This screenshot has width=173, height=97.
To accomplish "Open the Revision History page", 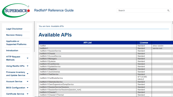I will click(x=14, y=35).
